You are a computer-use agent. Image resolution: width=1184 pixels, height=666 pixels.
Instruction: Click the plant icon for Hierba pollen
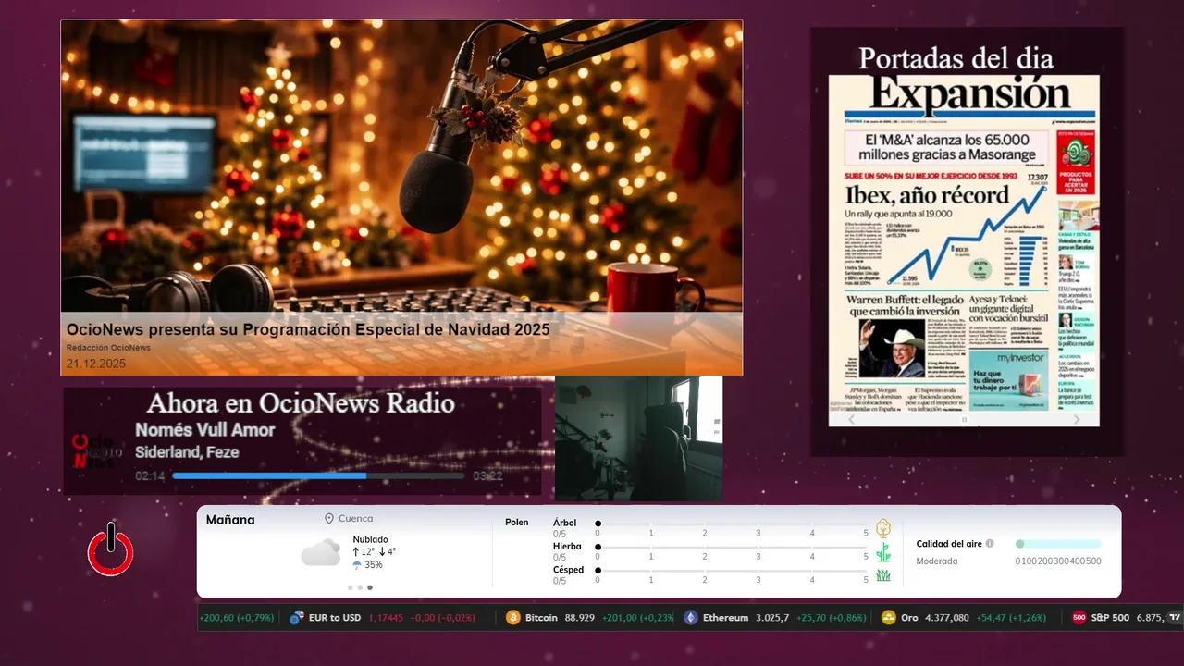coord(883,552)
